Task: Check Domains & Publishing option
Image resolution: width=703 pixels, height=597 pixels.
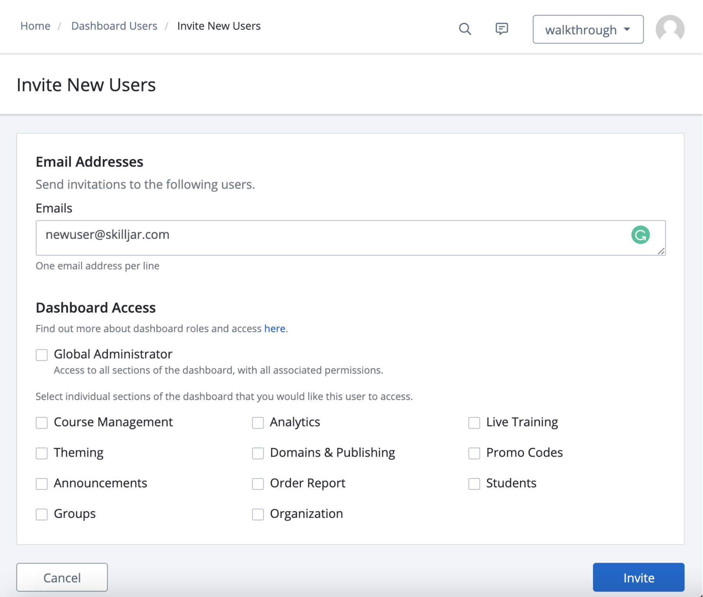Action: 258,453
